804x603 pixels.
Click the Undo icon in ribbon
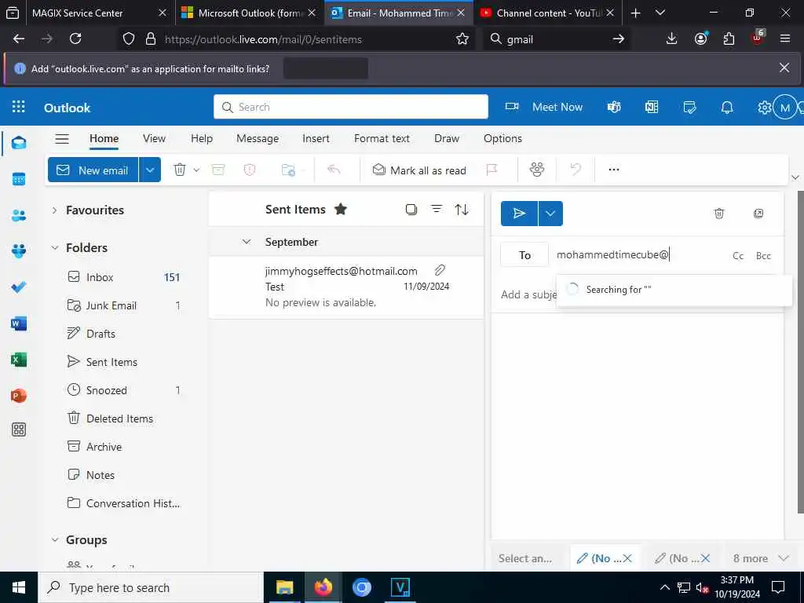tap(576, 170)
